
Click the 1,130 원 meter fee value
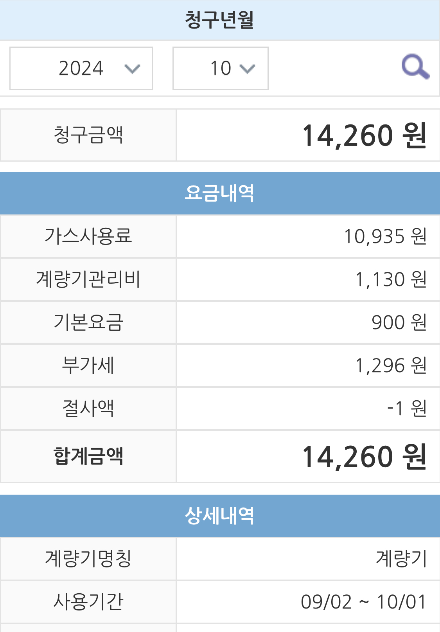390,279
